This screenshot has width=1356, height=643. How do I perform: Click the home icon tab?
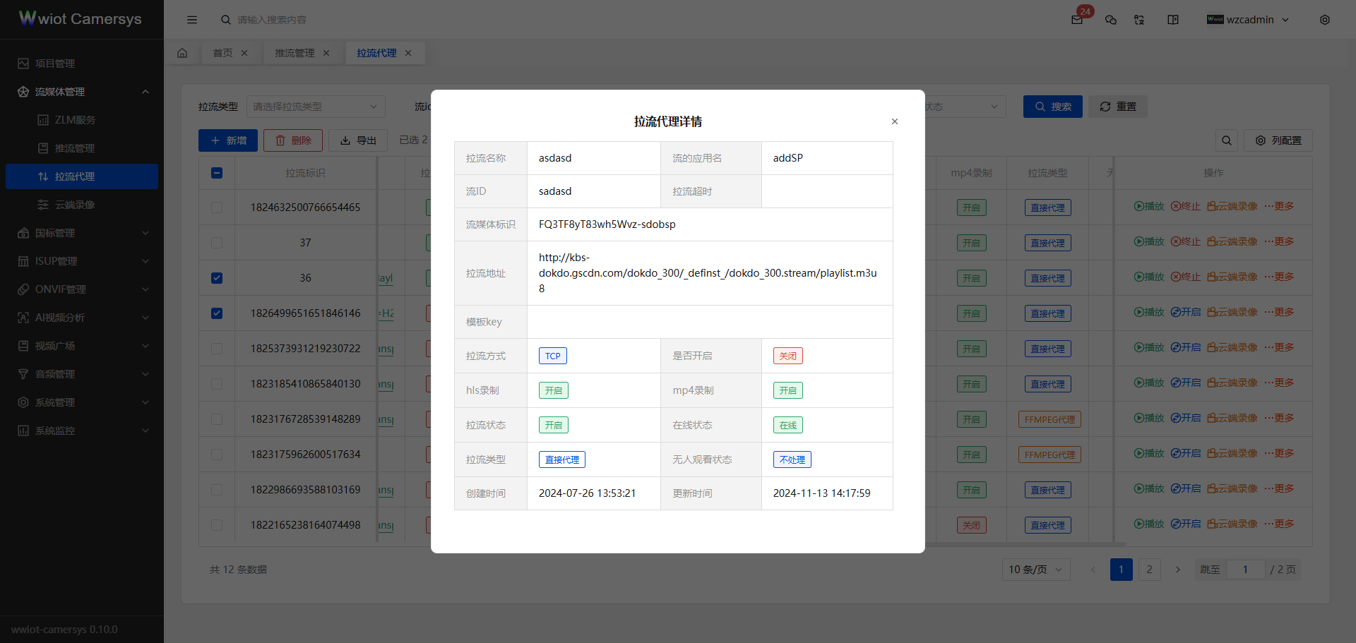click(182, 53)
